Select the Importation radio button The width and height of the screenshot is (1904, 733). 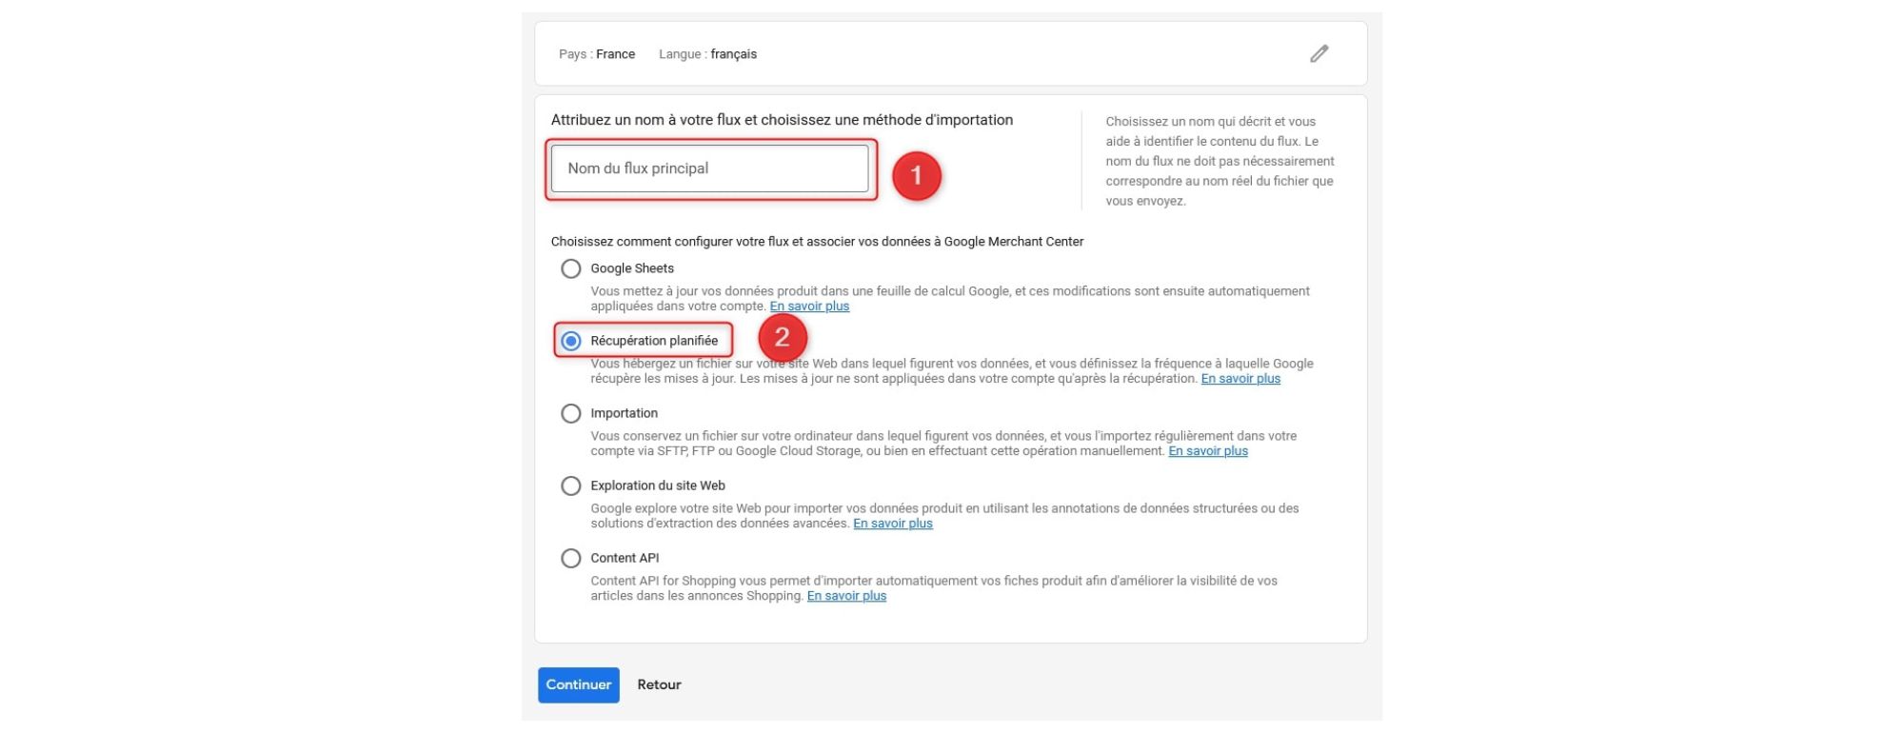click(571, 413)
